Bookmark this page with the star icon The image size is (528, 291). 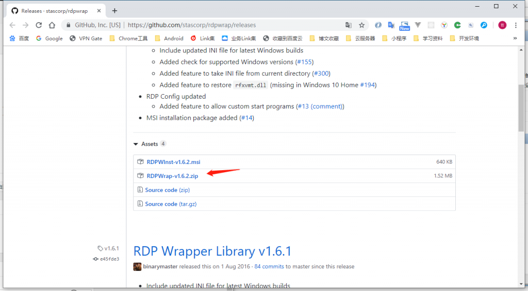[x=361, y=25]
